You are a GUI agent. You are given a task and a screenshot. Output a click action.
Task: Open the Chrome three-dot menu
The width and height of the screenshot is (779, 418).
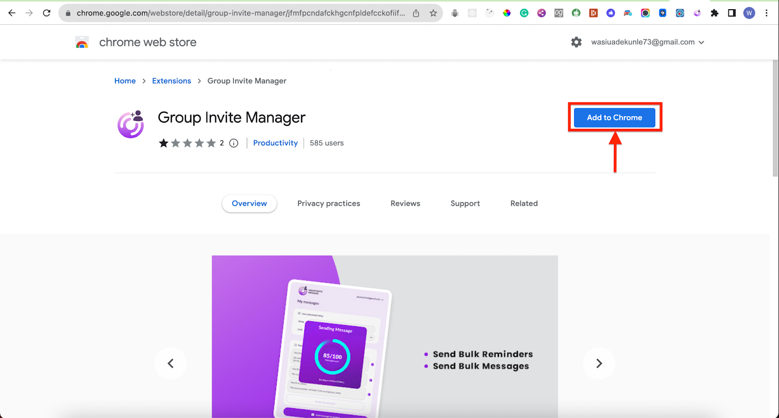pos(767,13)
